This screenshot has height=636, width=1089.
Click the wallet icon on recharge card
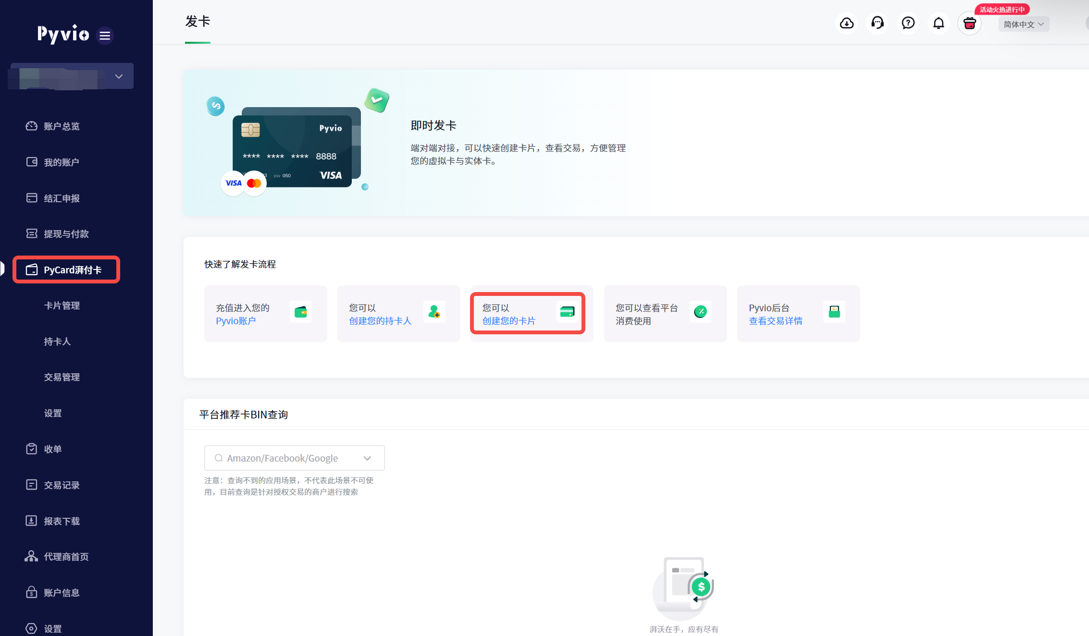pyautogui.click(x=301, y=312)
